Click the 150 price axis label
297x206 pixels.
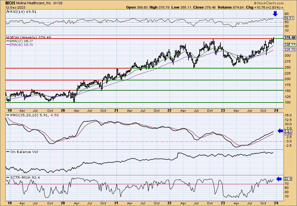tap(287, 91)
